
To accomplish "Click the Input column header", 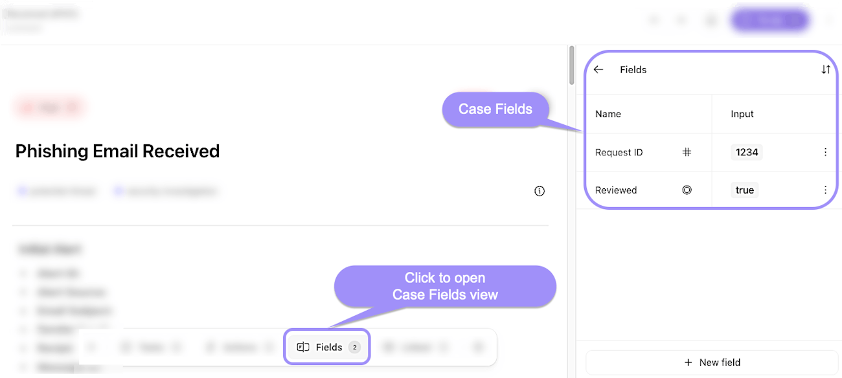I will (742, 115).
